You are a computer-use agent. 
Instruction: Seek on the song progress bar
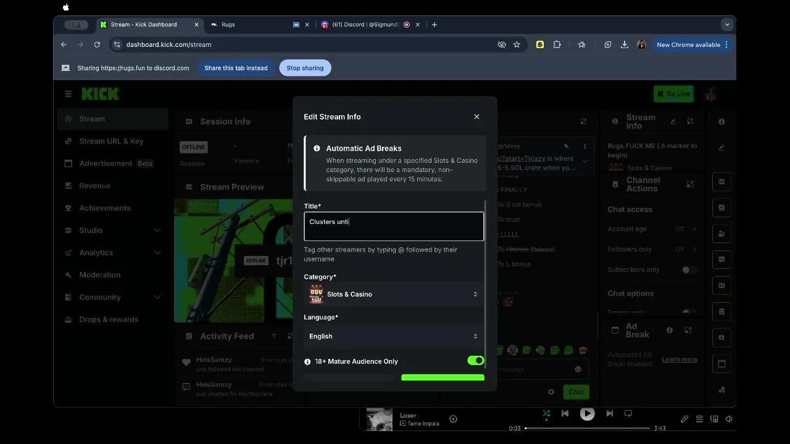588,428
